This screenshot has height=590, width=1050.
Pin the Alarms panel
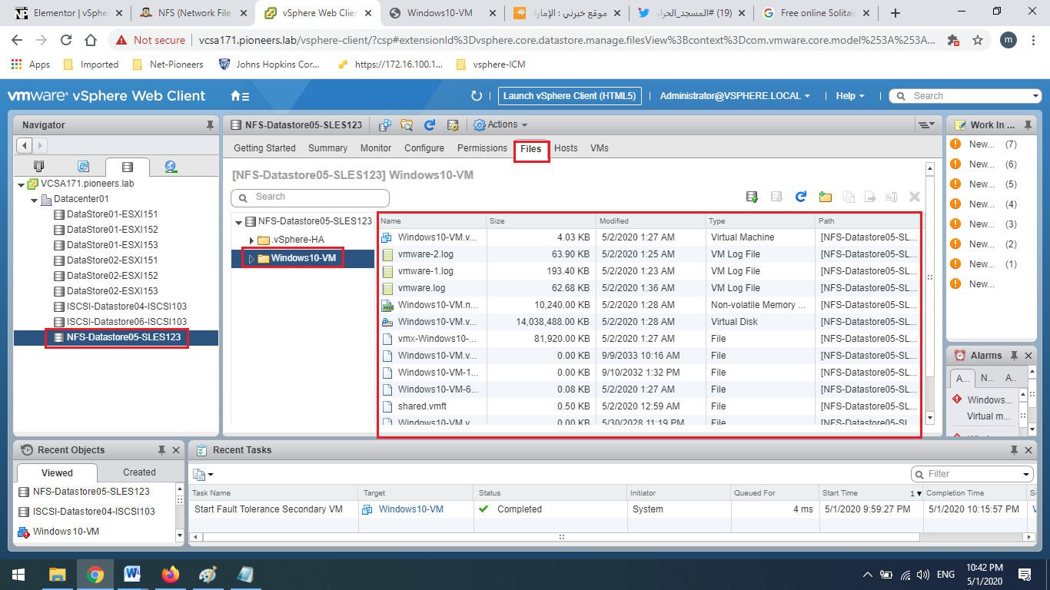point(1014,355)
